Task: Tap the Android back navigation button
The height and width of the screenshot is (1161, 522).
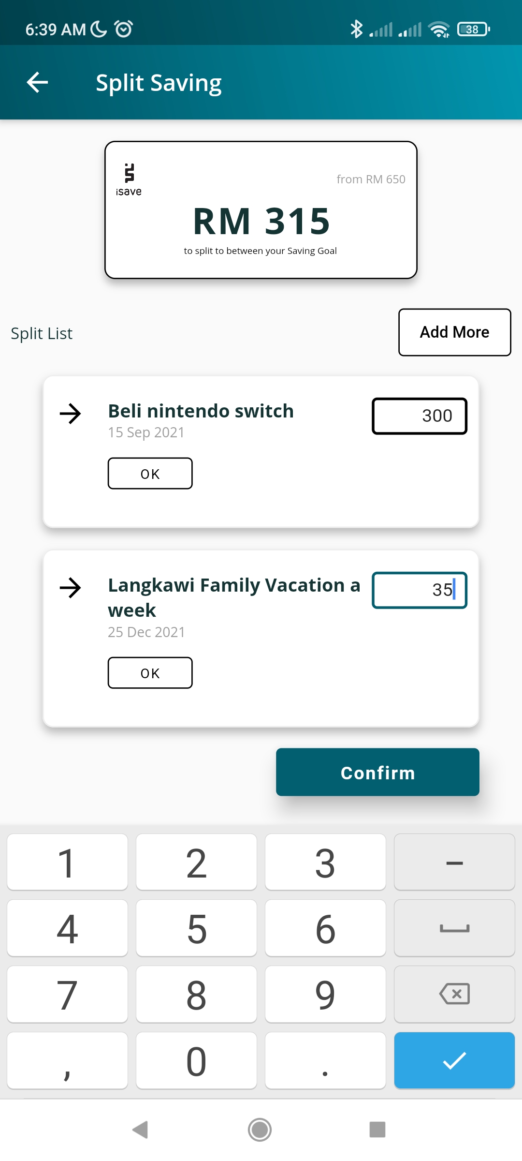Action: click(140, 1130)
